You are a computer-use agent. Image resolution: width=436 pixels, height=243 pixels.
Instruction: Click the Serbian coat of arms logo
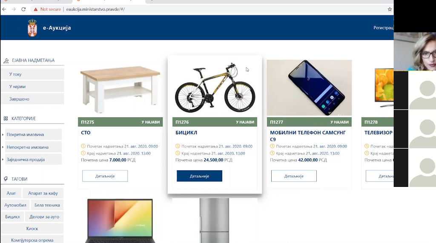click(x=32, y=28)
